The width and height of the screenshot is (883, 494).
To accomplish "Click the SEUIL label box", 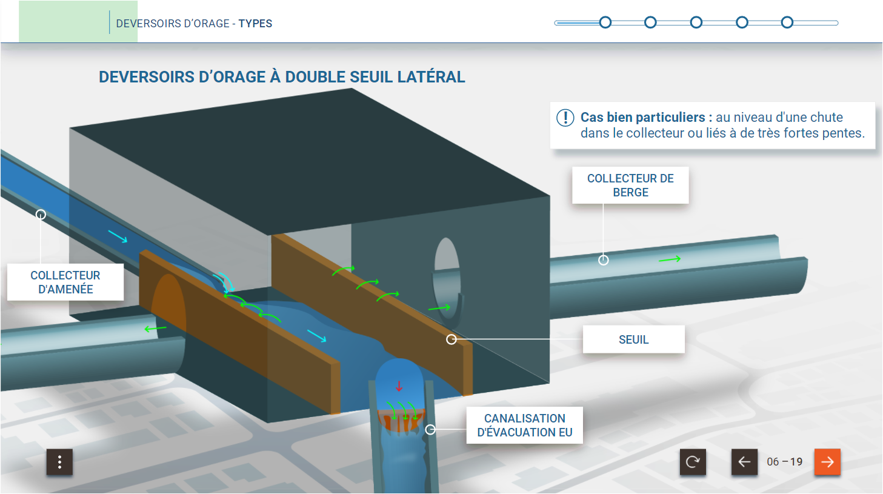I will tap(633, 339).
